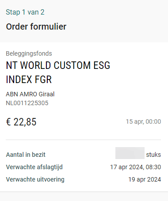Click the '17 apr 2024, 08:30' value
This screenshot has height=201, width=168.
[x=136, y=167]
